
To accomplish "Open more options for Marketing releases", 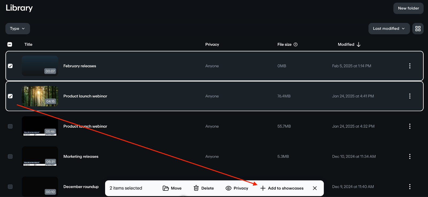I will [410, 157].
